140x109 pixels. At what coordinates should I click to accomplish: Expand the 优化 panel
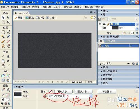pos(104,11)
